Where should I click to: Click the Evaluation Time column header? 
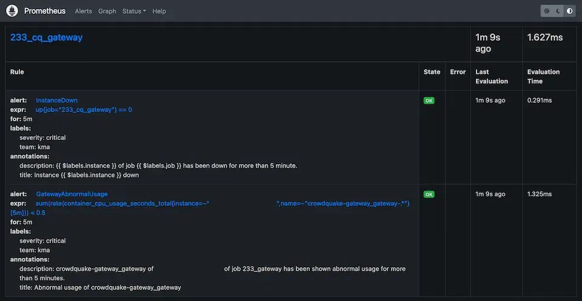[543, 76]
